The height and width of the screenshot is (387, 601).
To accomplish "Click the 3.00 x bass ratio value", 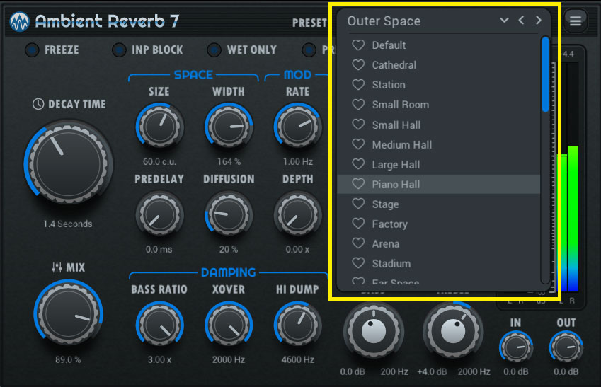I will (159, 359).
